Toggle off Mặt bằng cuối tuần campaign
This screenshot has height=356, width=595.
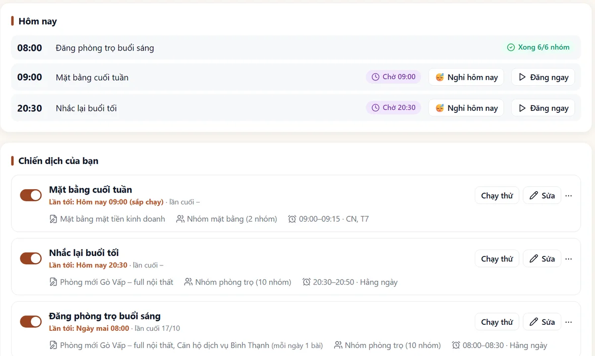pos(31,195)
